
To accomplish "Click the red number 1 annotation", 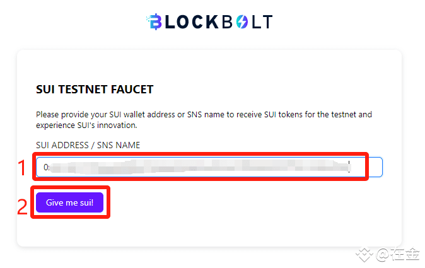I will pyautogui.click(x=22, y=168).
